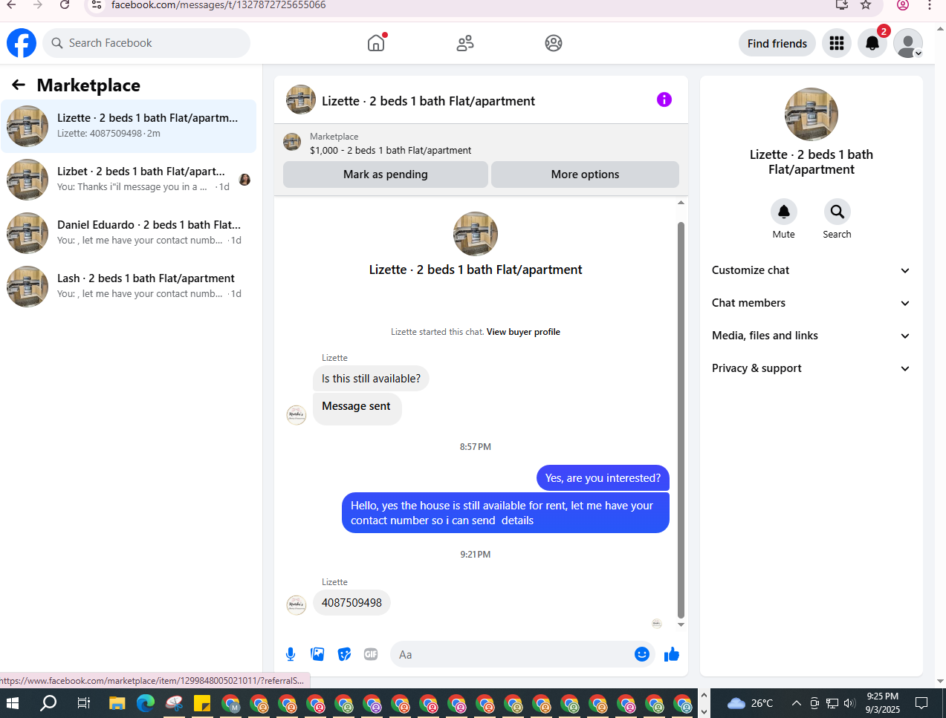Image resolution: width=946 pixels, height=718 pixels.
Task: Choose a sticker icon
Action: pyautogui.click(x=344, y=654)
